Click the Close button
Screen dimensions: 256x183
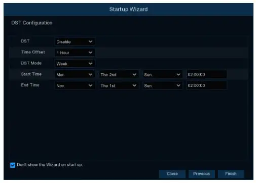(172, 174)
